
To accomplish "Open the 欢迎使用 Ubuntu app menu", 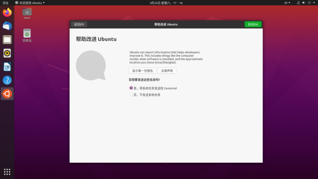I will (30, 3).
